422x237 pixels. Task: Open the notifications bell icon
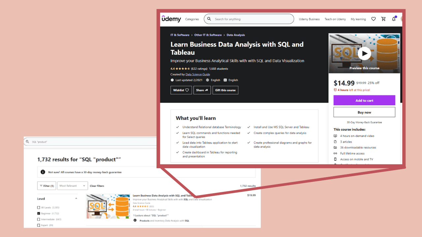click(x=394, y=19)
